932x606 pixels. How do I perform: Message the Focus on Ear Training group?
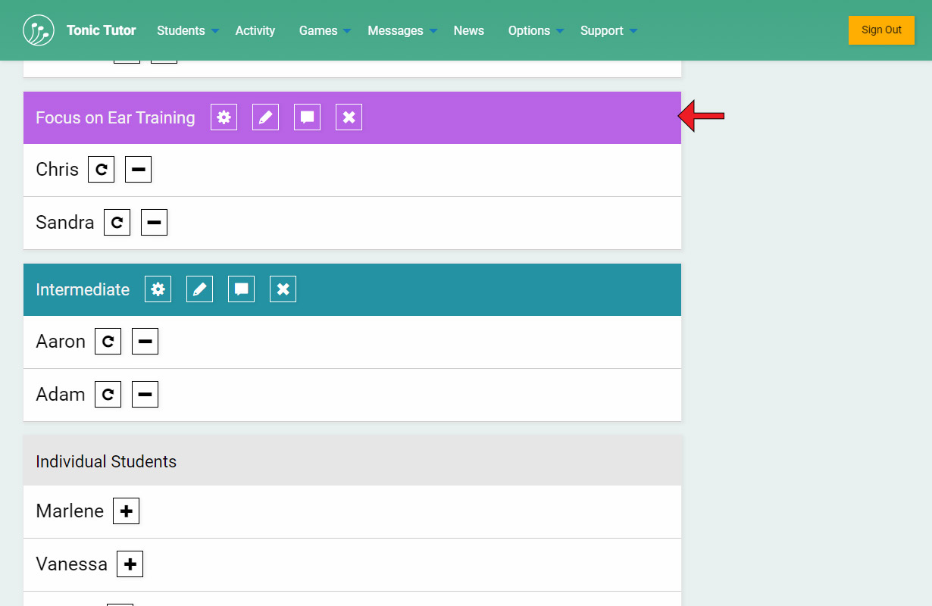[x=307, y=117]
